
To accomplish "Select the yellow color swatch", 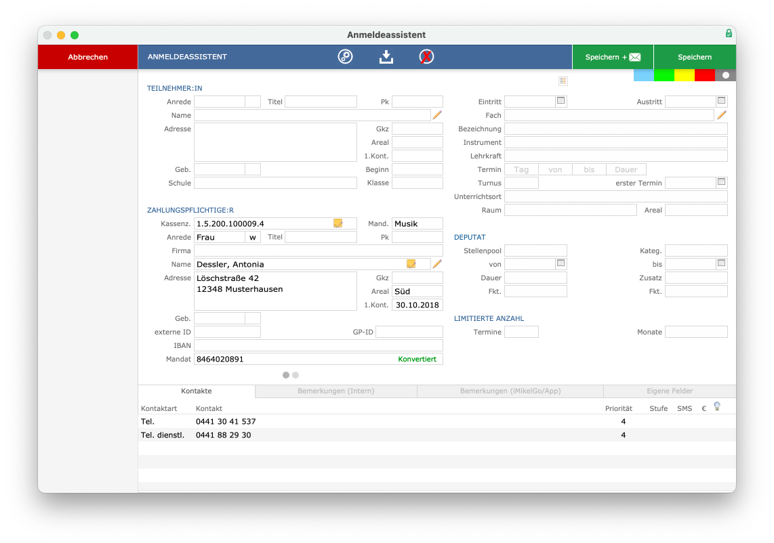I will point(684,75).
